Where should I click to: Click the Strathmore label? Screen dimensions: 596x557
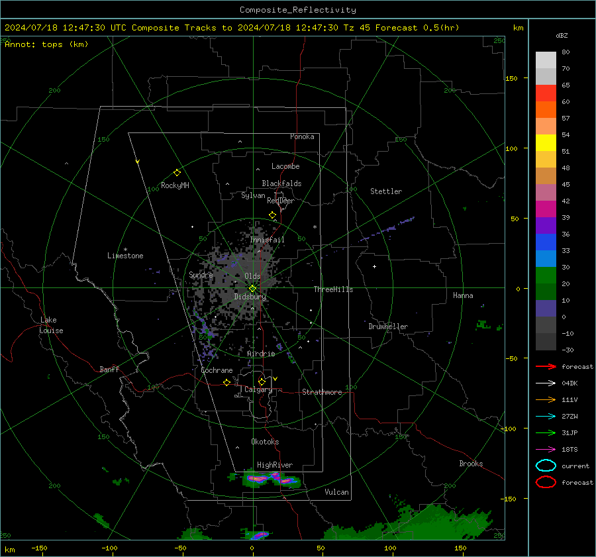322,392
